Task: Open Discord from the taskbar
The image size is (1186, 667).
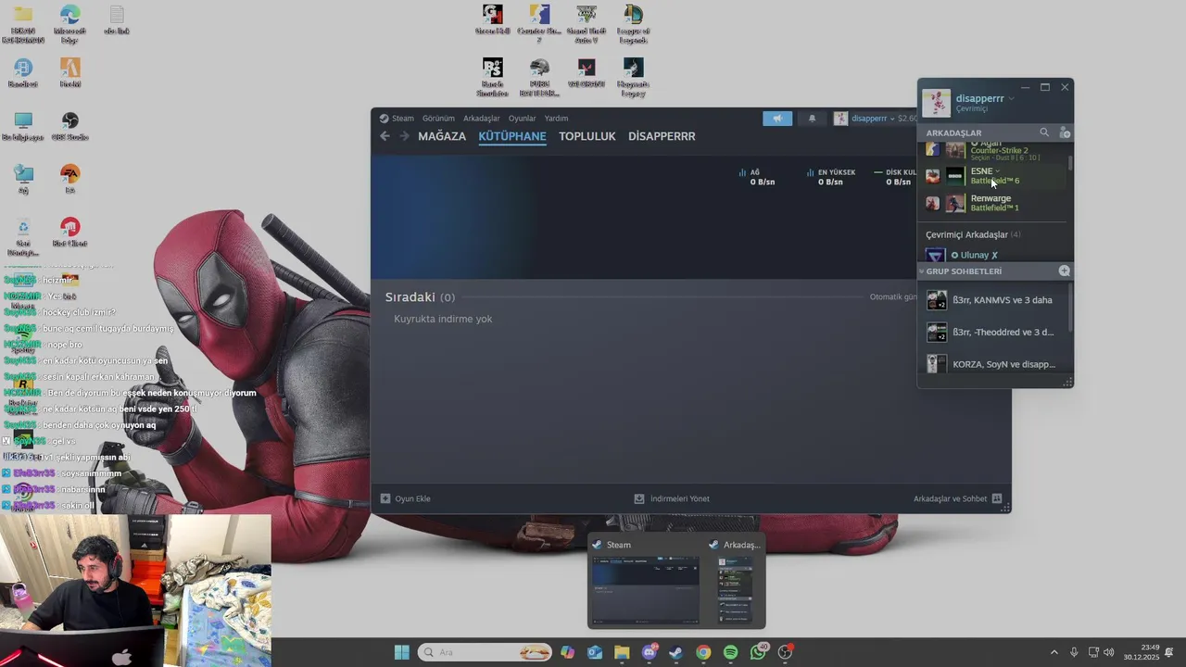Action: (650, 652)
